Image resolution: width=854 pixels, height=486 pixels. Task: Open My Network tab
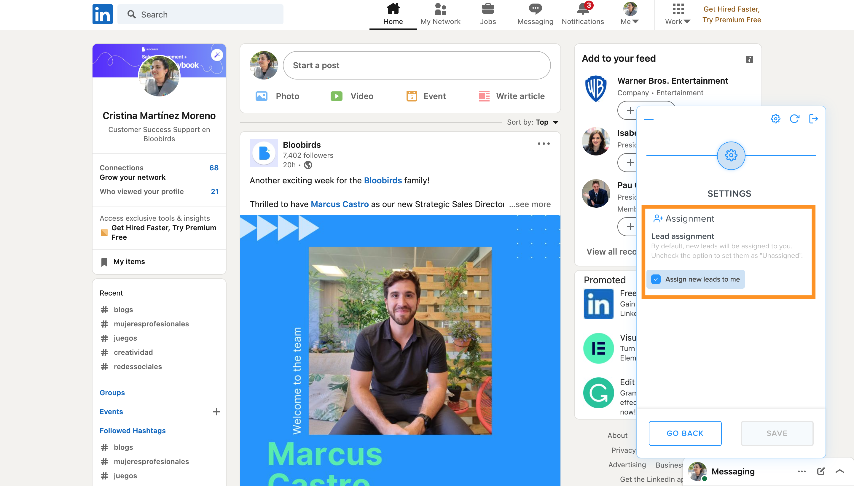pyautogui.click(x=440, y=14)
